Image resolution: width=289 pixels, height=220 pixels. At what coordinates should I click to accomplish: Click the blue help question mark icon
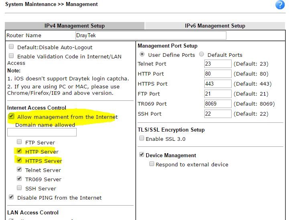point(280,5)
